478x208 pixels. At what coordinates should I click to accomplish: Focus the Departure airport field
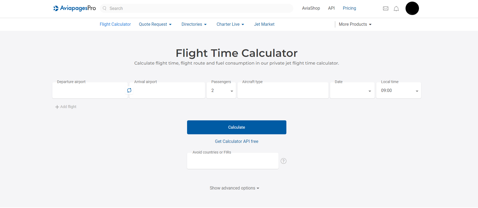pos(90,90)
